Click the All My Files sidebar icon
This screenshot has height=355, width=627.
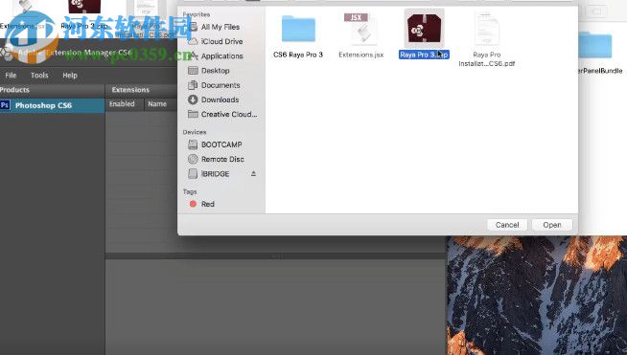(193, 27)
